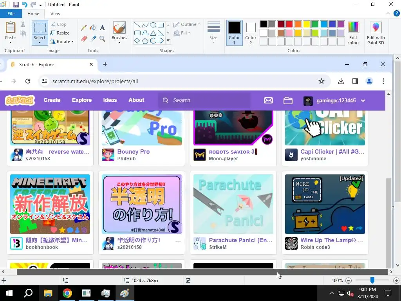Viewport: 401px width, 301px height.
Task: Click the Redo arrow in quick access toolbar
Action: point(33,5)
